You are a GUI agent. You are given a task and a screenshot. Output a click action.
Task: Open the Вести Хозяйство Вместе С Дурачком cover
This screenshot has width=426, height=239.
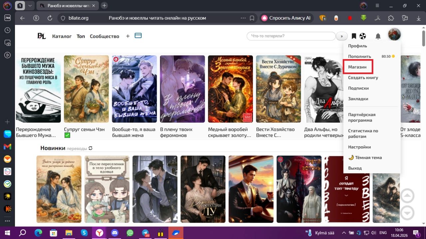coord(278,89)
